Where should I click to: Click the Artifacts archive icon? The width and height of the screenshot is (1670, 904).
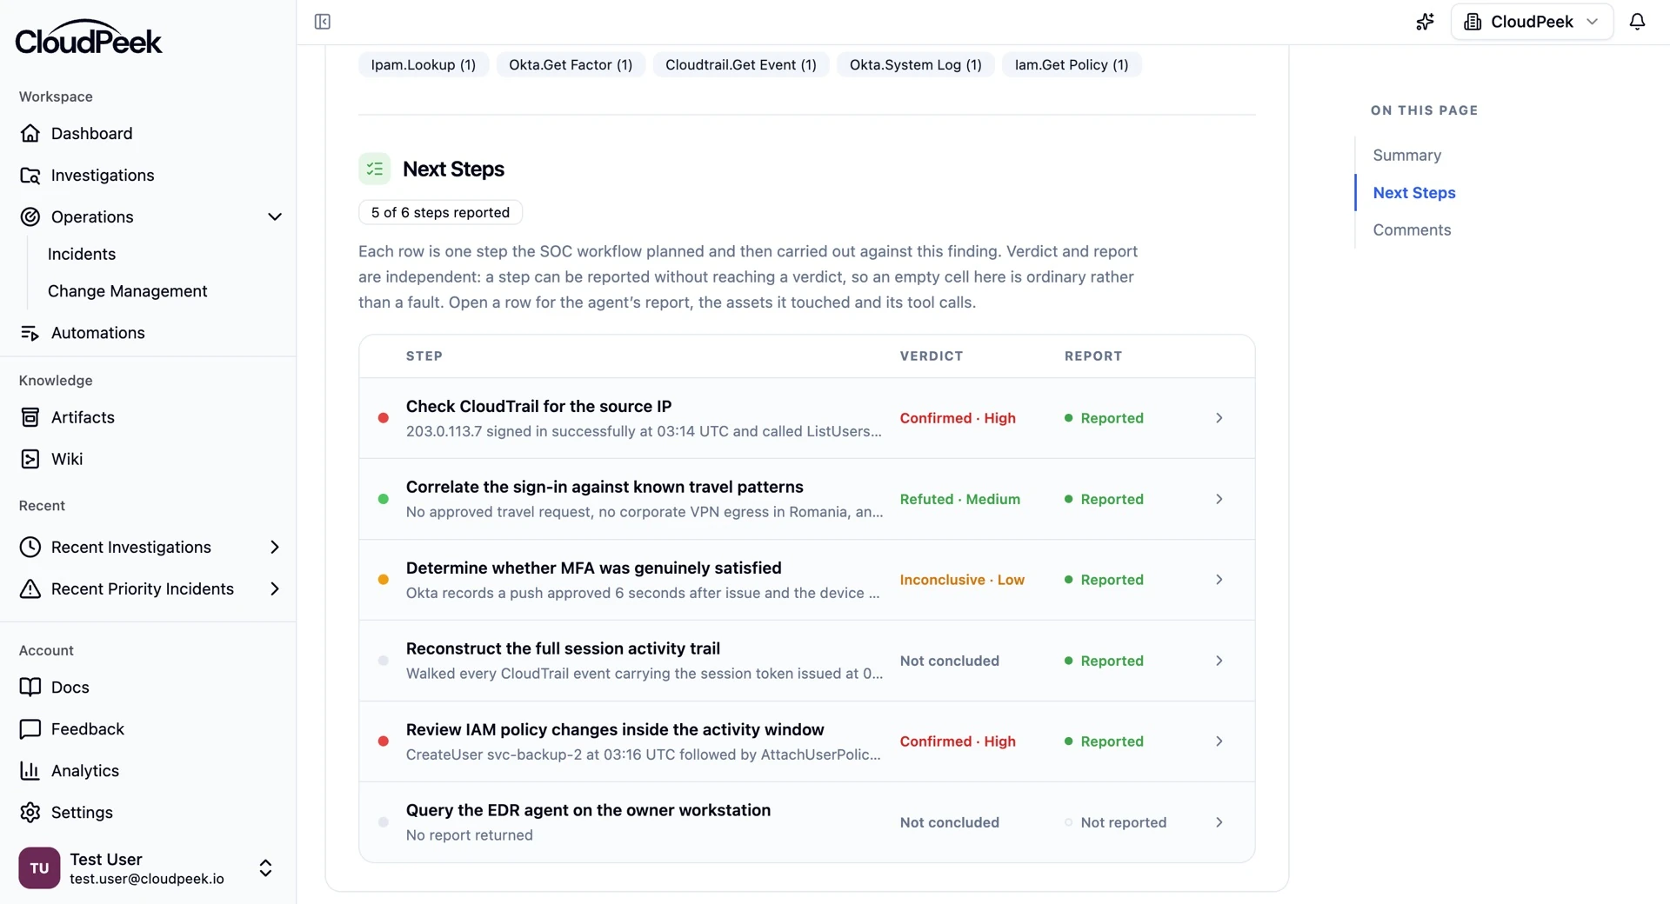(30, 417)
